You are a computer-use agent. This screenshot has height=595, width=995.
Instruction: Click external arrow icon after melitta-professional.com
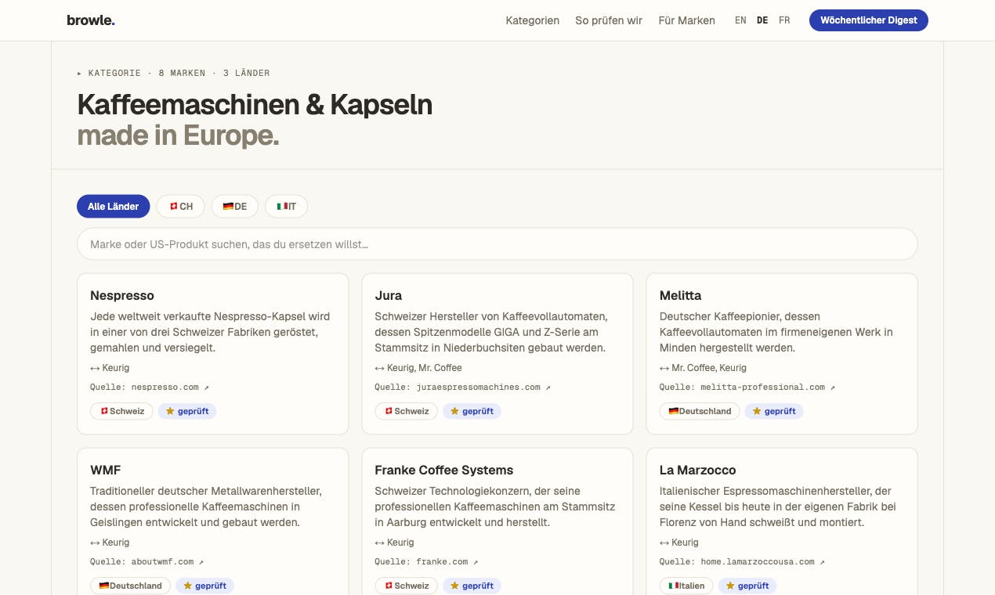pyautogui.click(x=833, y=387)
